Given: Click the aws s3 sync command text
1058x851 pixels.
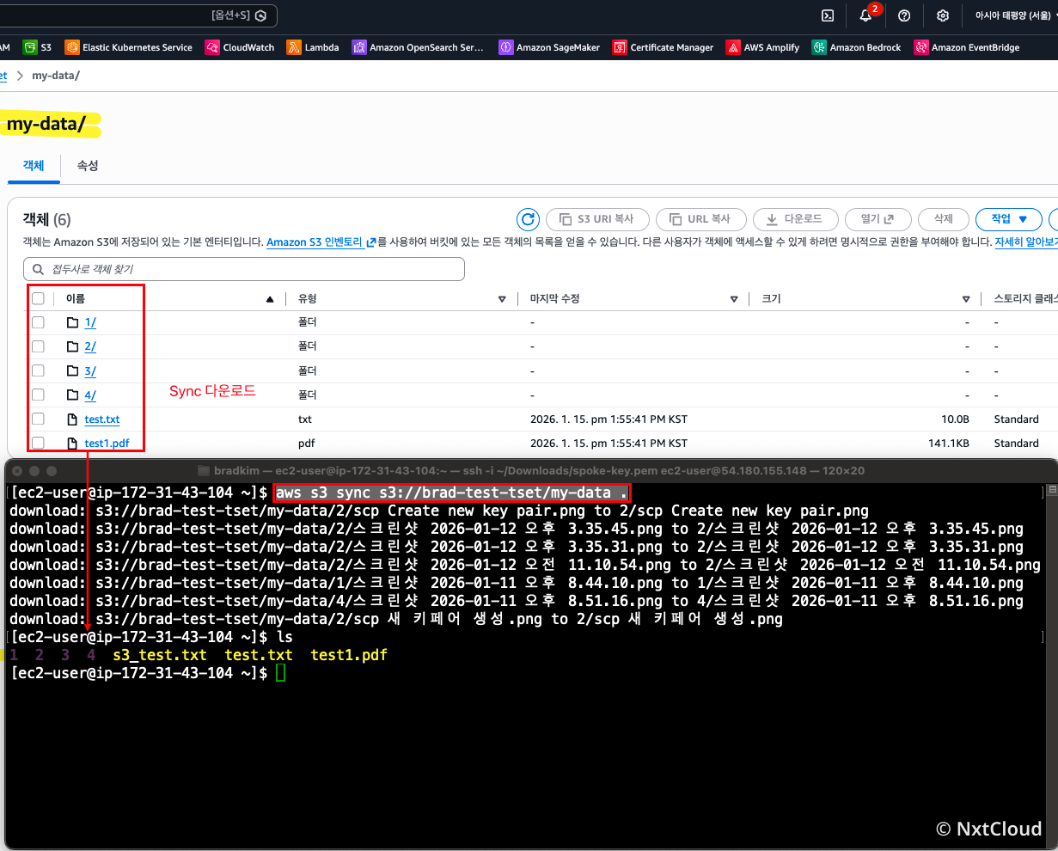Looking at the screenshot, I should coord(452,493).
